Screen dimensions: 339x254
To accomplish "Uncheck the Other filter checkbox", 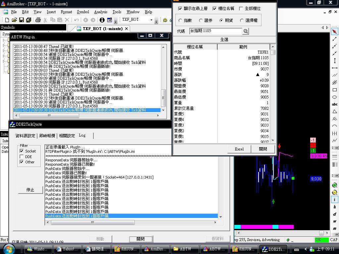I will click(22, 162).
